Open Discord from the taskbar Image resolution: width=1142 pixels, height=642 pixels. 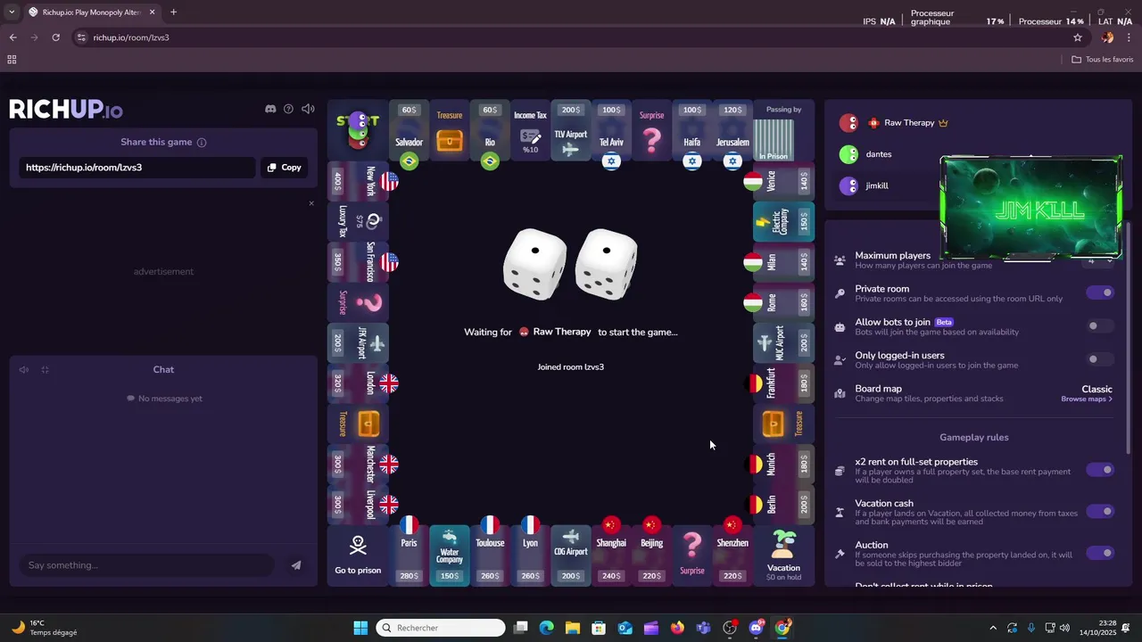pos(757,628)
